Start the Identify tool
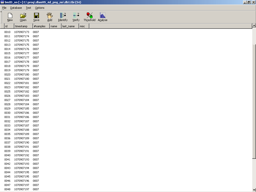256x192 pixels. pyautogui.click(x=63, y=17)
